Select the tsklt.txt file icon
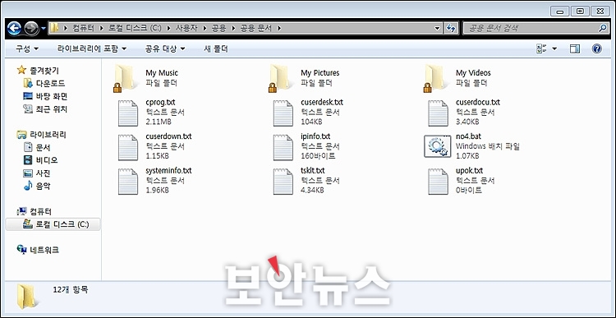The height and width of the screenshot is (318, 616). pyautogui.click(x=283, y=182)
